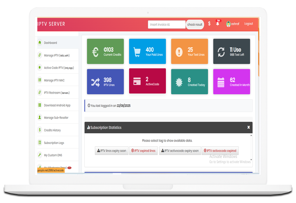Click the Insert invoice id field
The width and height of the screenshot is (296, 203).
(x=167, y=24)
